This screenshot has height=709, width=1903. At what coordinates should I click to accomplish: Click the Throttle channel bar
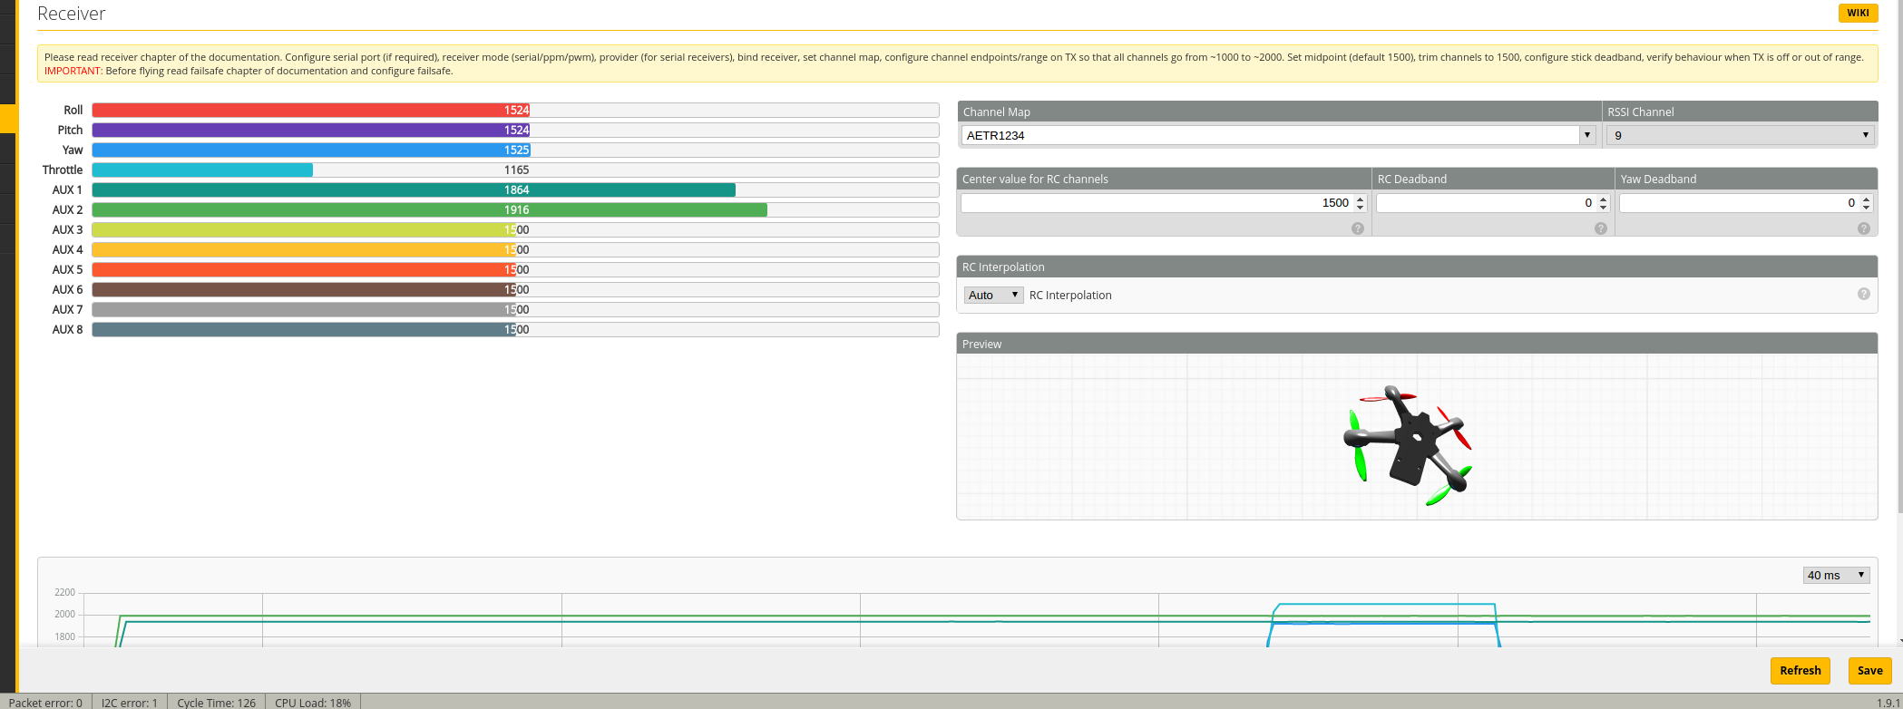click(x=515, y=170)
